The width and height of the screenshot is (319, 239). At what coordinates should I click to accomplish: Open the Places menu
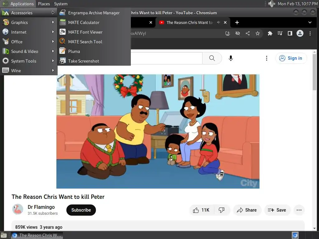click(44, 4)
